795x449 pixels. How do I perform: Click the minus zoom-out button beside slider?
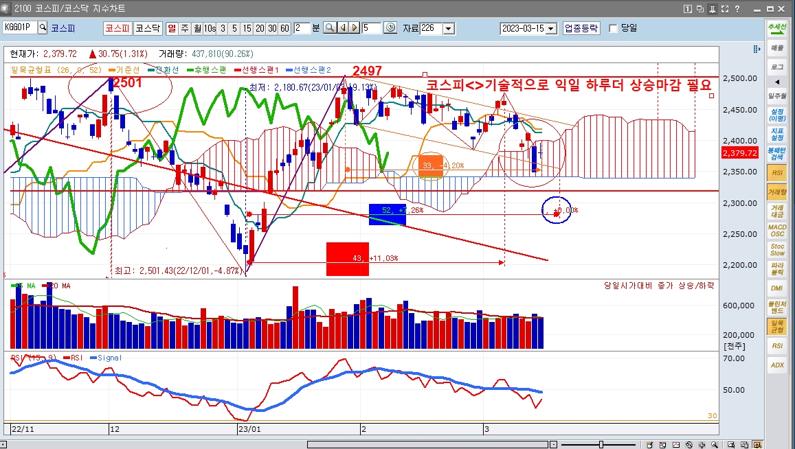pyautogui.click(x=554, y=444)
